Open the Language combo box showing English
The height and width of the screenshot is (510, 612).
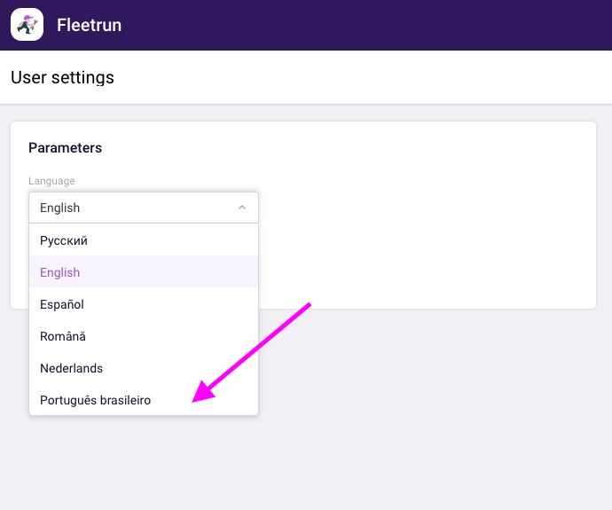point(133,208)
